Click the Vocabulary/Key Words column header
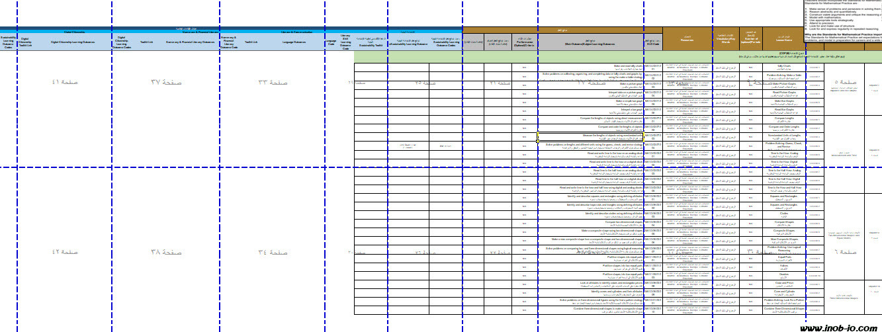 tap(726, 39)
